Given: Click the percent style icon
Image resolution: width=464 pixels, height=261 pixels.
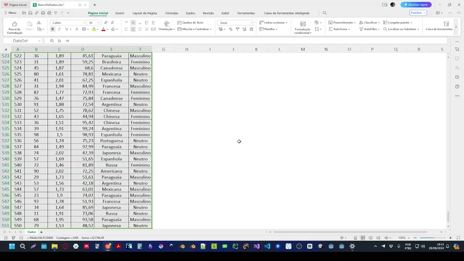Looking at the screenshot, I should tap(231, 29).
